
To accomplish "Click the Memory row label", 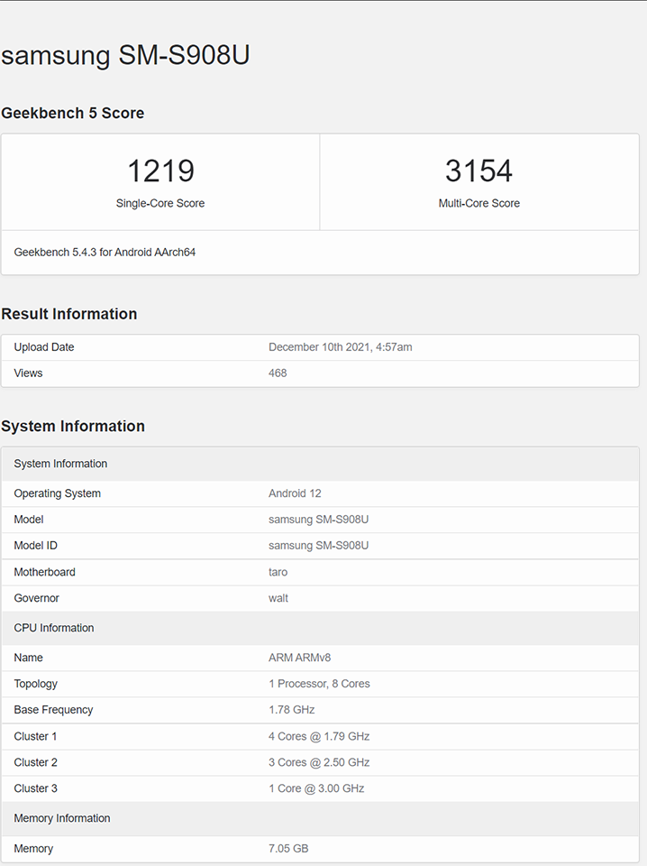I will click(33, 848).
